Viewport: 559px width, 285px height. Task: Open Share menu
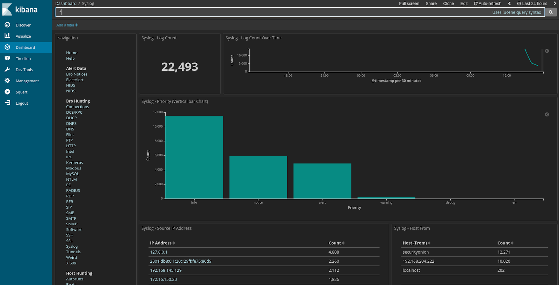tap(431, 3)
